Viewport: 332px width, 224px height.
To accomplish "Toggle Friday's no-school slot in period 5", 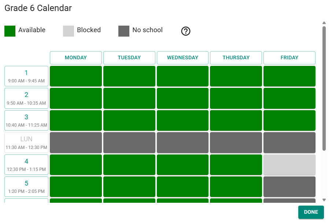I will [289, 187].
